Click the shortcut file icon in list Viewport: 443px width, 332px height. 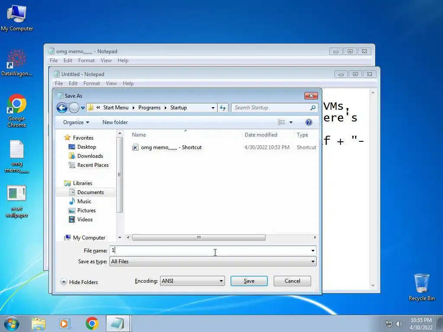[x=135, y=147]
